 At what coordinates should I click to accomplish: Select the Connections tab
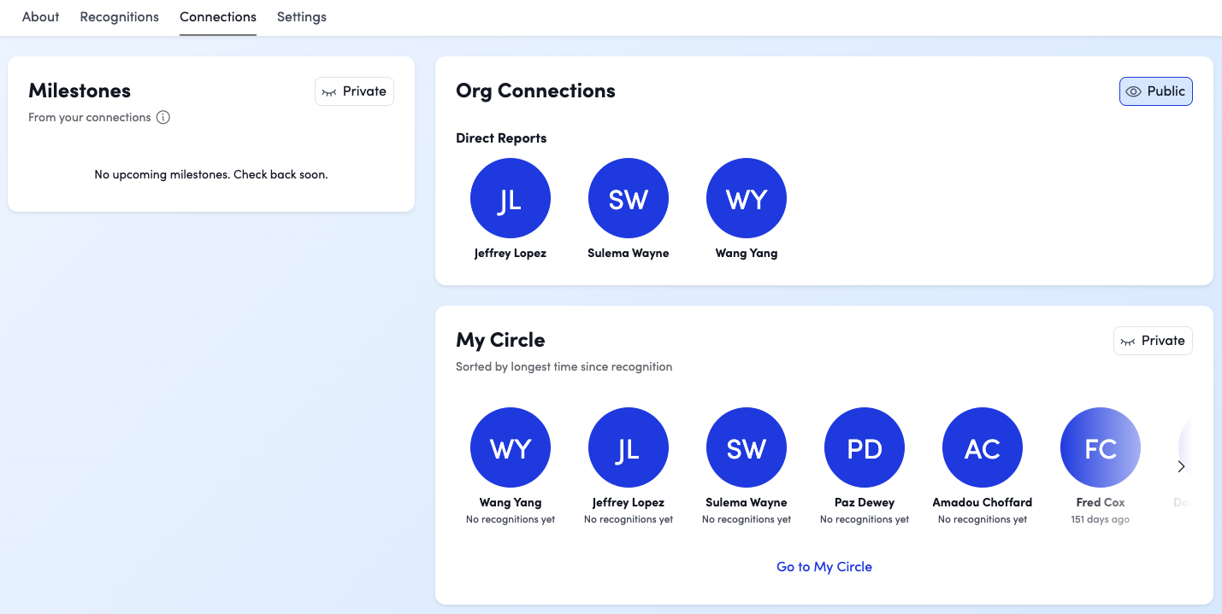click(x=217, y=17)
